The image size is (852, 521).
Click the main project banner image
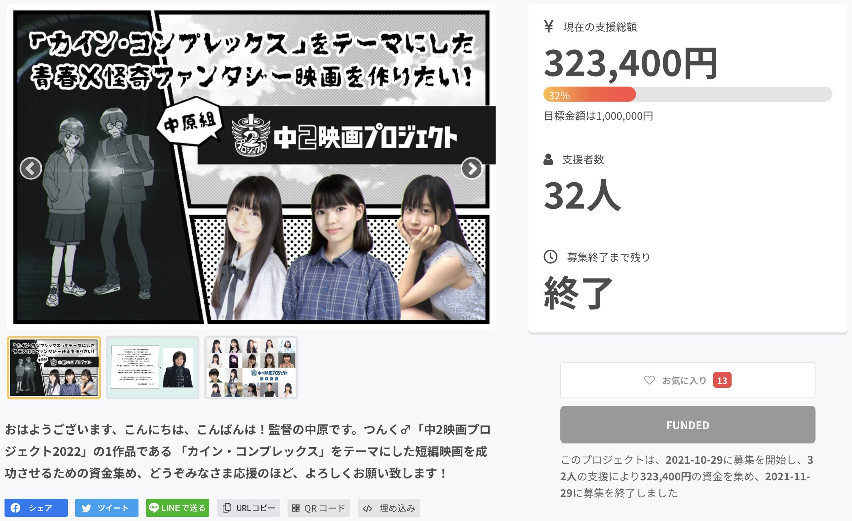pos(251,167)
